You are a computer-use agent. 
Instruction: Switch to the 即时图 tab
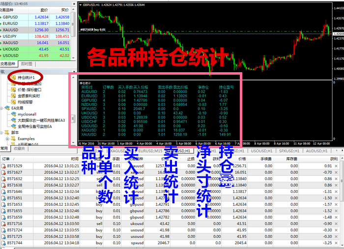coord(27,64)
